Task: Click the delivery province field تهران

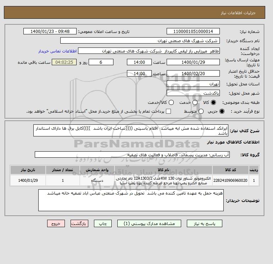Action: [193, 84]
